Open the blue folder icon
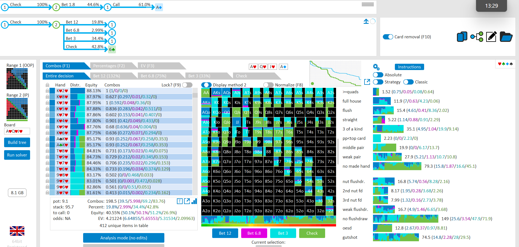Screen dimensions: 519x247 click(x=506, y=37)
